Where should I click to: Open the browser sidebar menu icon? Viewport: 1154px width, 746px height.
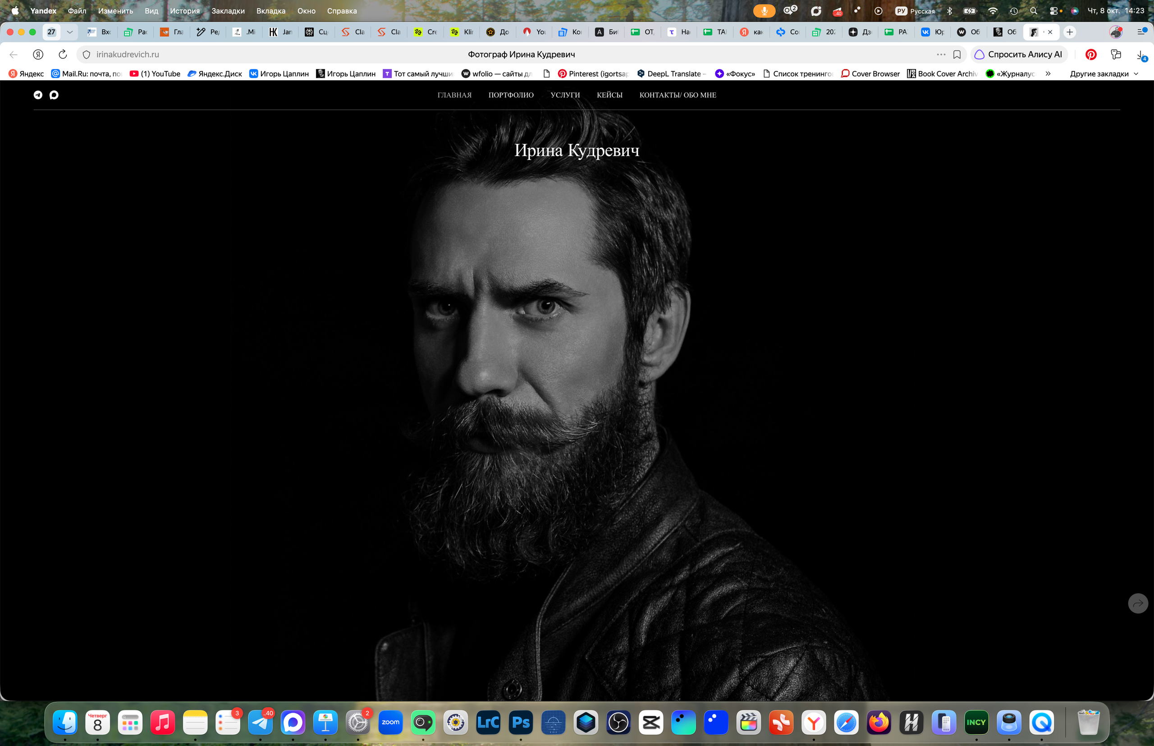click(1142, 32)
